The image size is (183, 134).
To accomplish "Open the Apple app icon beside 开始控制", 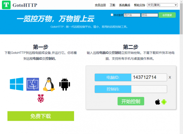I will click(x=158, y=102).
